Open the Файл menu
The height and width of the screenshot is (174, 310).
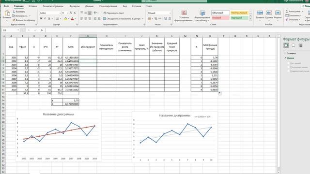[x=6, y=6]
